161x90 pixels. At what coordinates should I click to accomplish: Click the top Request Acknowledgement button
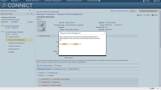click(x=148, y=11)
